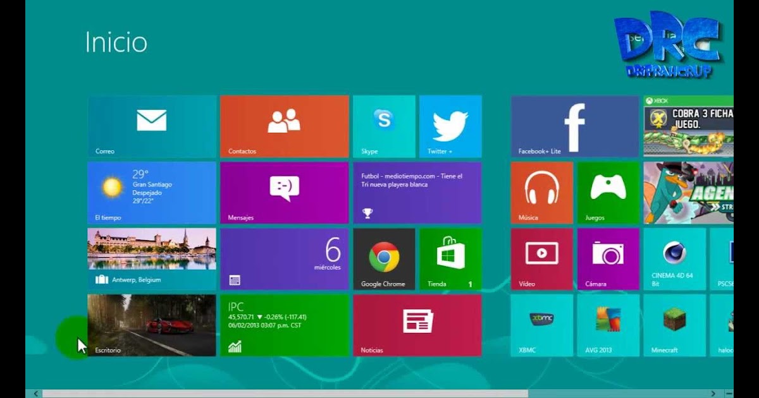
Task: Open the Contactos people tile
Action: [285, 126]
